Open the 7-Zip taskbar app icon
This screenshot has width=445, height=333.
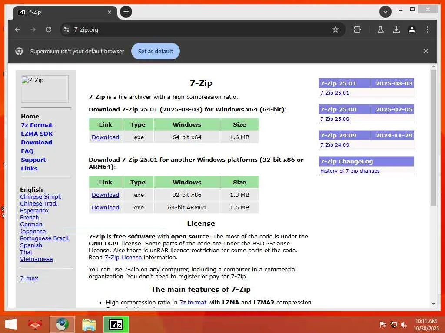click(116, 324)
